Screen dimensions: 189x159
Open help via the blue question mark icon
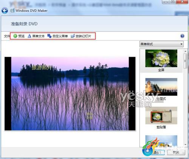click(x=182, y=36)
